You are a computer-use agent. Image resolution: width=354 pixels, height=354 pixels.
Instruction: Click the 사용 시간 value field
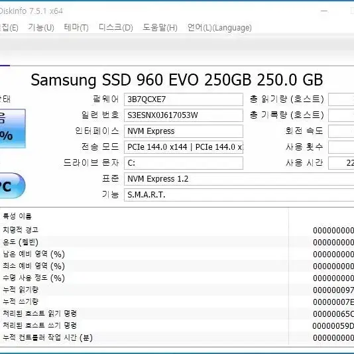(x=341, y=163)
